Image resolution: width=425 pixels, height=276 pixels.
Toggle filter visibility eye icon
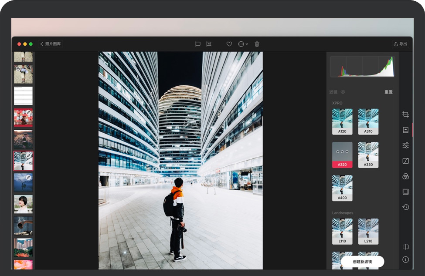coord(343,92)
